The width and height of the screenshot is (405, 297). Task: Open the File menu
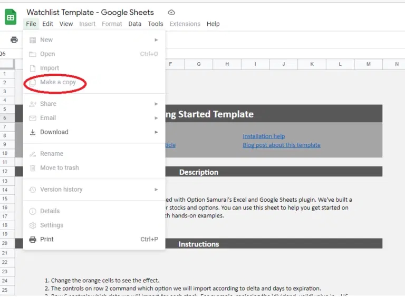[x=31, y=24]
